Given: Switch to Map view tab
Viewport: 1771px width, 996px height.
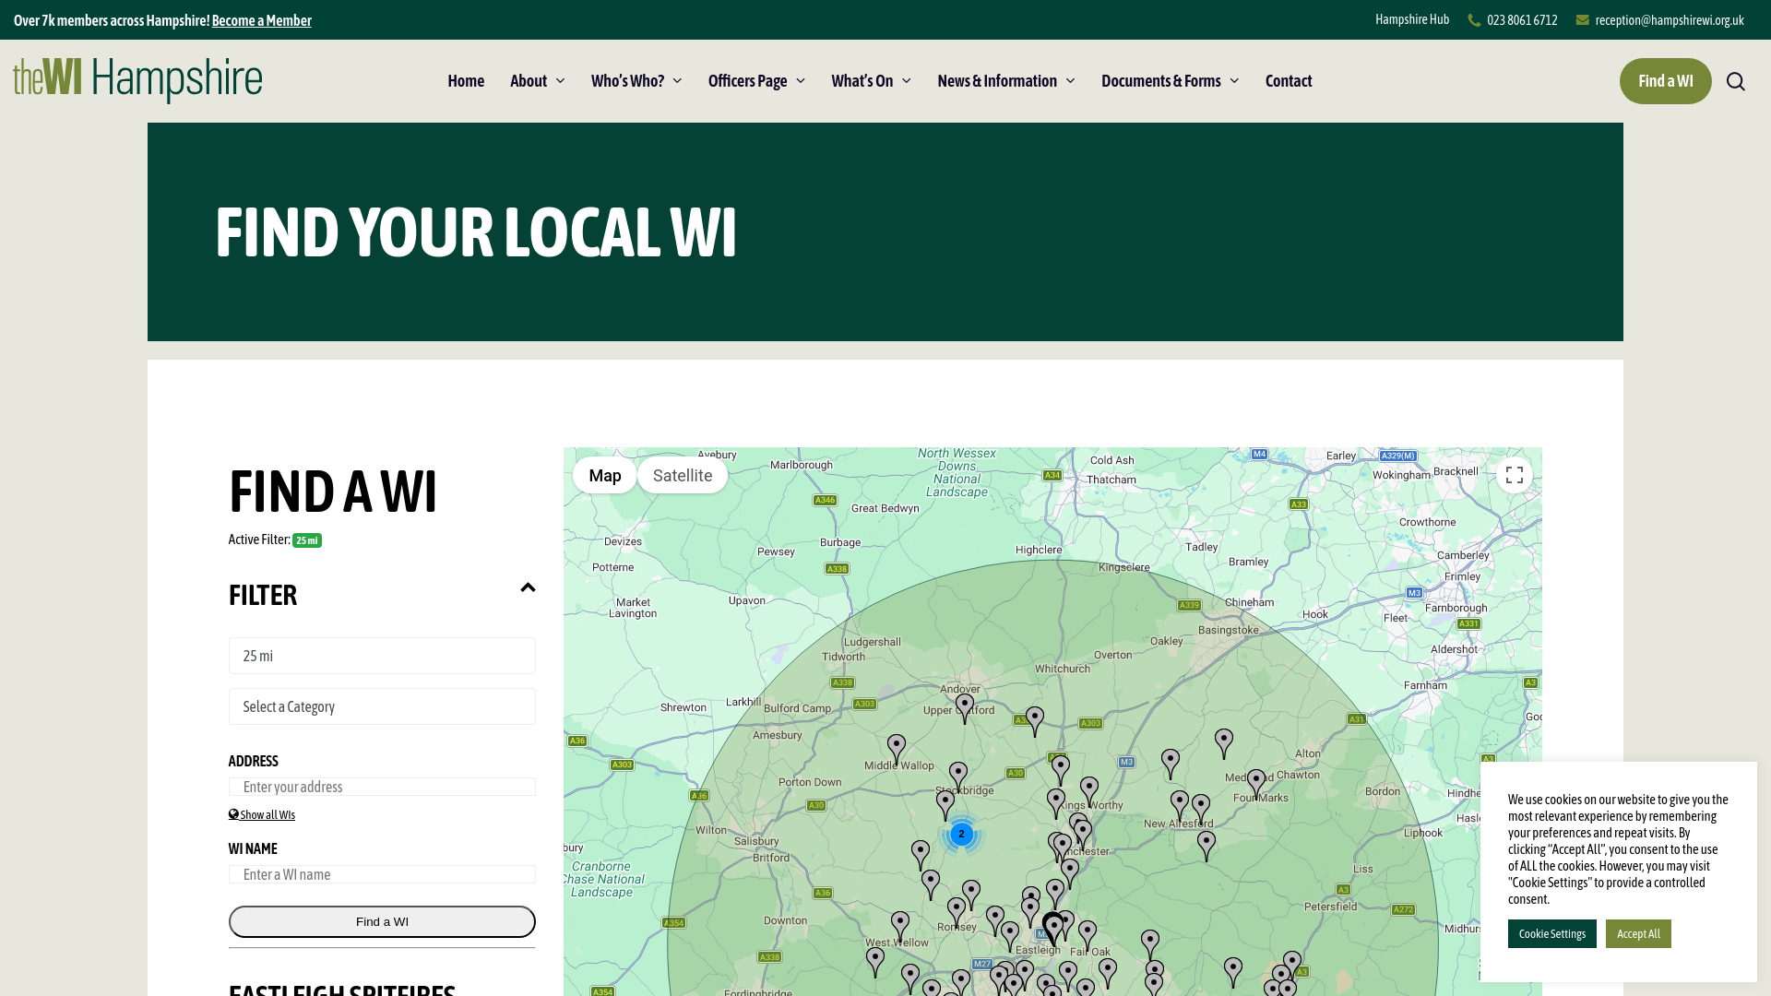Looking at the screenshot, I should (605, 475).
